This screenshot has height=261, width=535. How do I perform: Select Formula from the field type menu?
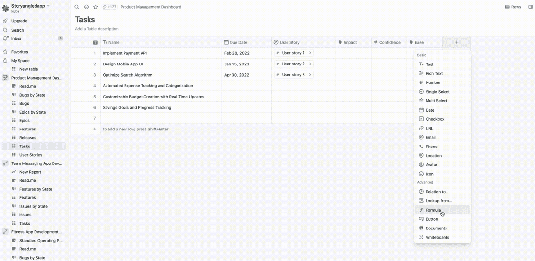pos(433,210)
